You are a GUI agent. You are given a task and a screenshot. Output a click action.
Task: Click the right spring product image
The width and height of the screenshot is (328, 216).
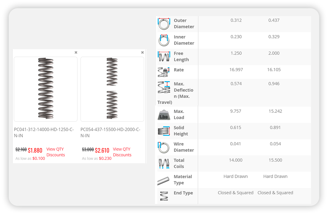112,88
